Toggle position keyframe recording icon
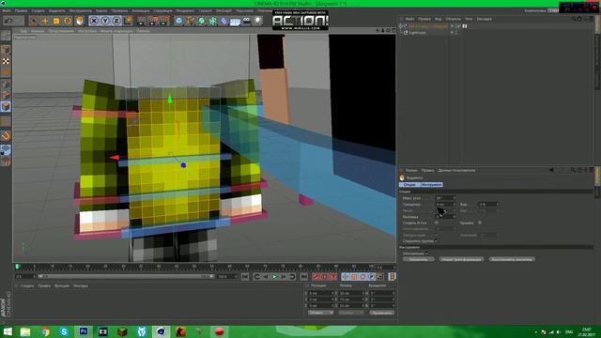Screen dimensions: 601x338 (x=346, y=277)
